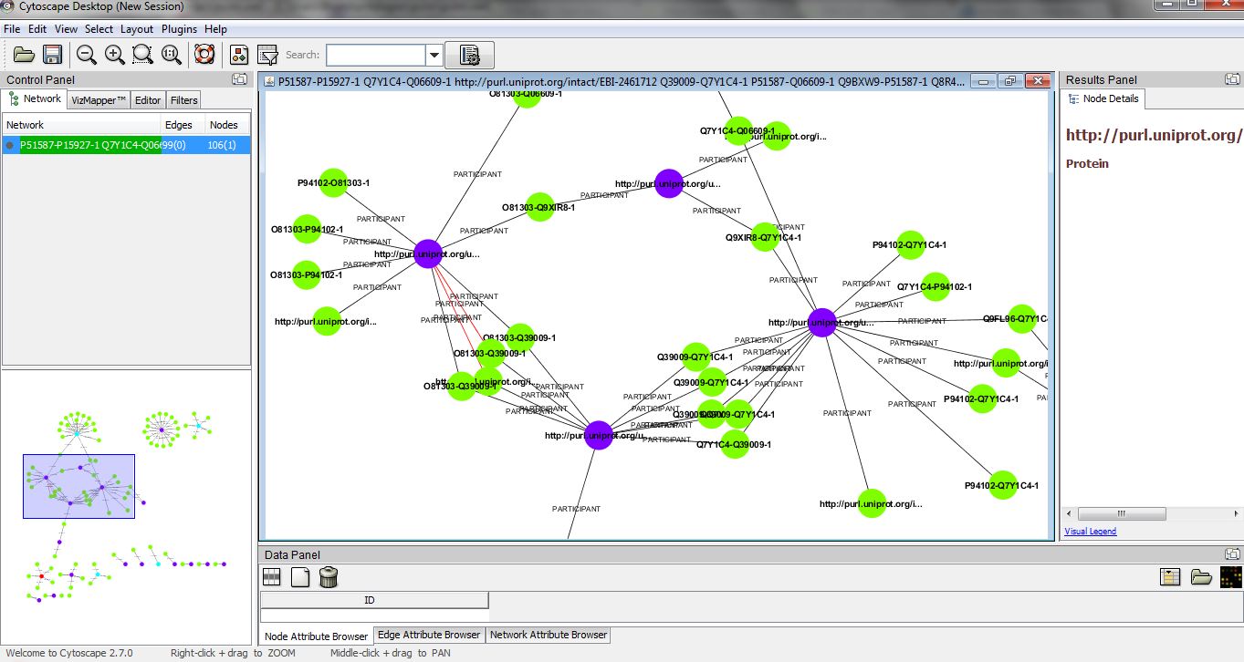Save the session with the floppy disk icon

pos(52,55)
